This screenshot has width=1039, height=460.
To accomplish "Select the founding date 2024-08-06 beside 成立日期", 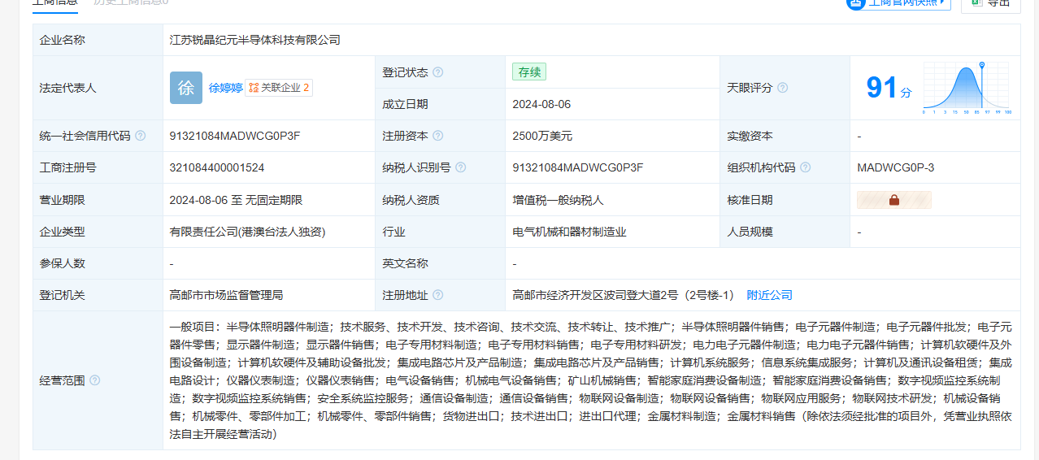I will pyautogui.click(x=541, y=104).
